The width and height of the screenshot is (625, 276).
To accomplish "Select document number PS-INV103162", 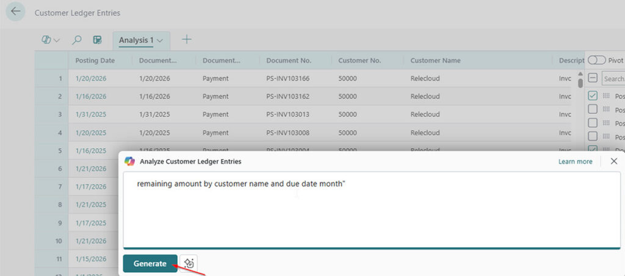I will [x=288, y=96].
